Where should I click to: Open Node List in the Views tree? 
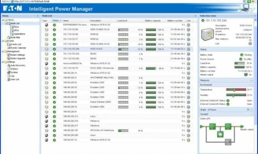15,23
